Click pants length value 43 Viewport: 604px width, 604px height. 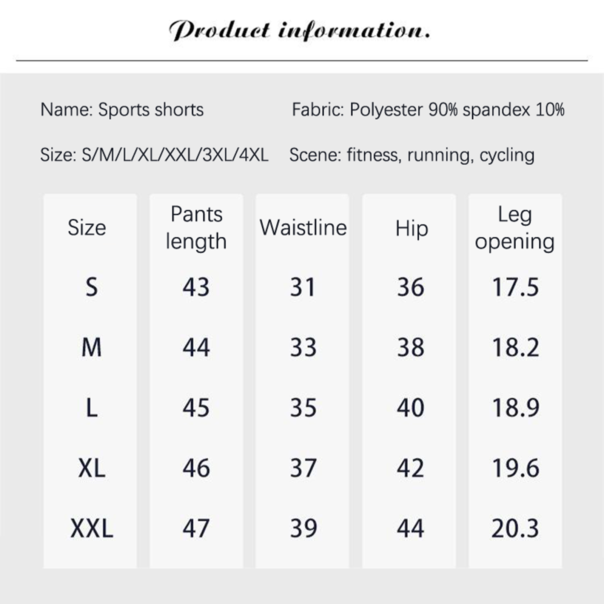(x=196, y=287)
